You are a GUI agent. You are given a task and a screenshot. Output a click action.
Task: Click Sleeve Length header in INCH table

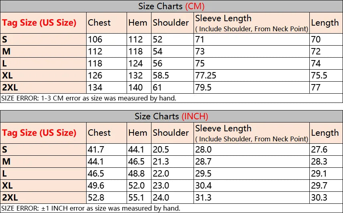tap(223, 129)
